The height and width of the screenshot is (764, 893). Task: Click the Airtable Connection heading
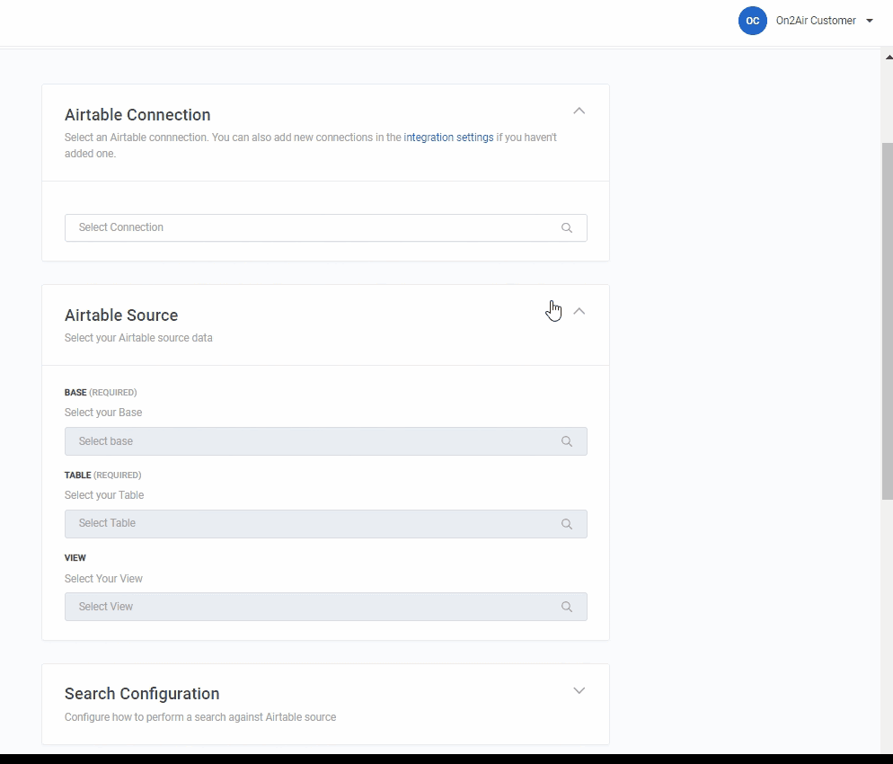137,115
